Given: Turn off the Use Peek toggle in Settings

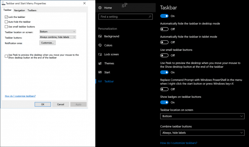Looking at the screenshot, I should pos(164,72).
